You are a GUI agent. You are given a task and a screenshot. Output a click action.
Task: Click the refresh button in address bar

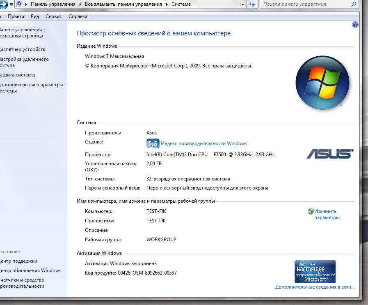(252, 4)
